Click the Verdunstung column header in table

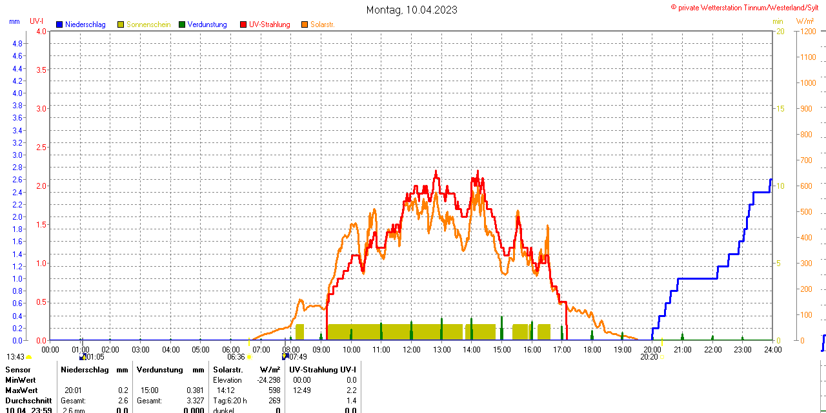coord(161,370)
